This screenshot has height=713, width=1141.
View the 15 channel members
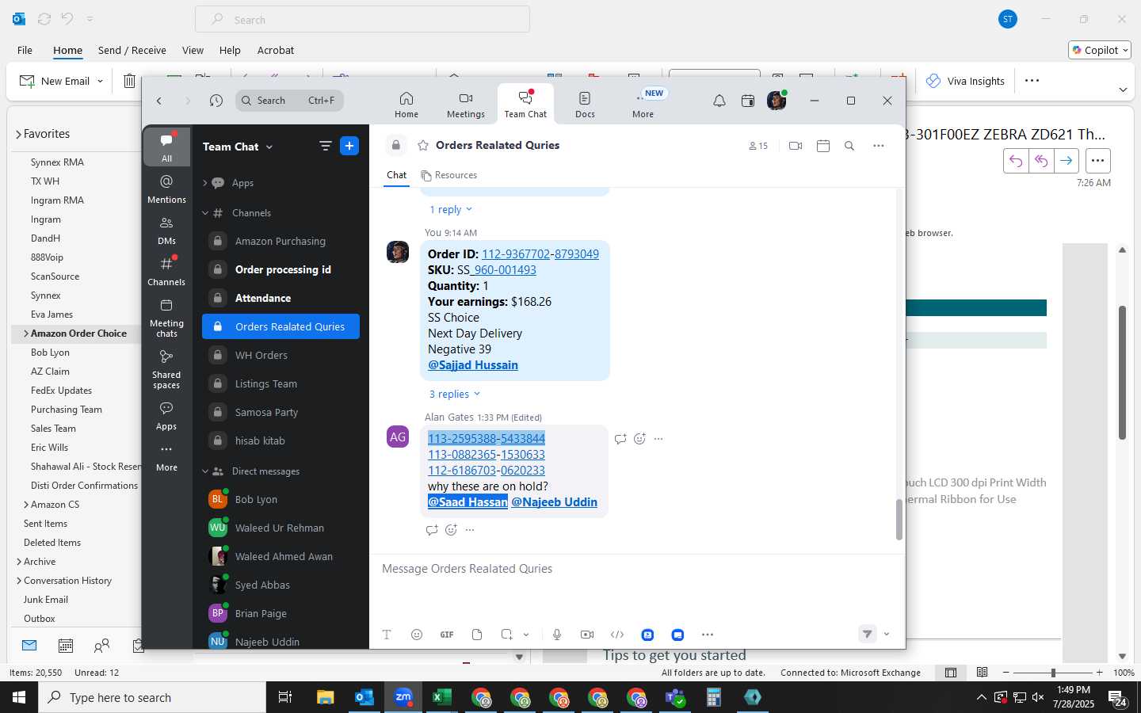coord(758,146)
